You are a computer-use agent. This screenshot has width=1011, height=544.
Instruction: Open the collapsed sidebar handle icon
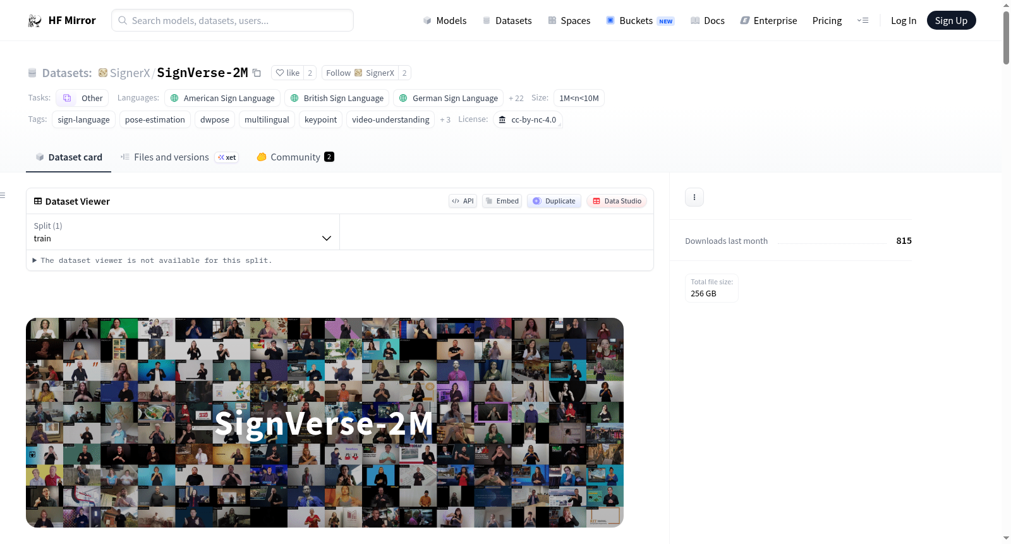[x=3, y=195]
